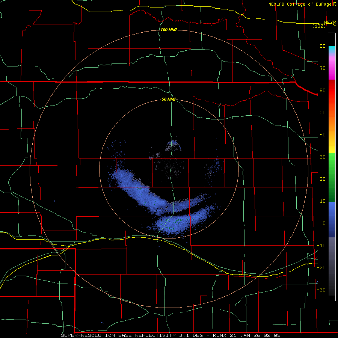Click the -30 value on the dBZ scale

321,290
